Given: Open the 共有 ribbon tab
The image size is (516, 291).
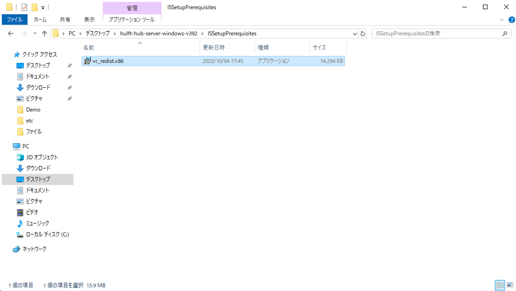Looking at the screenshot, I should pos(65,20).
